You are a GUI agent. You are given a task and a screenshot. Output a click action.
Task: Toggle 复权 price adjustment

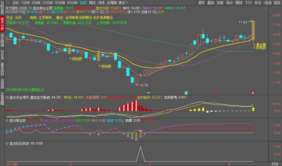pyautogui.click(x=202, y=2)
